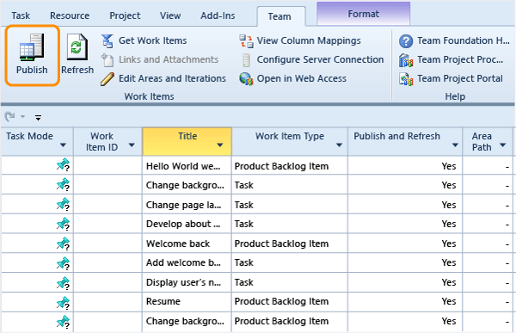The image size is (516, 333).
Task: Click Task type in Display user's row
Action: point(244,282)
